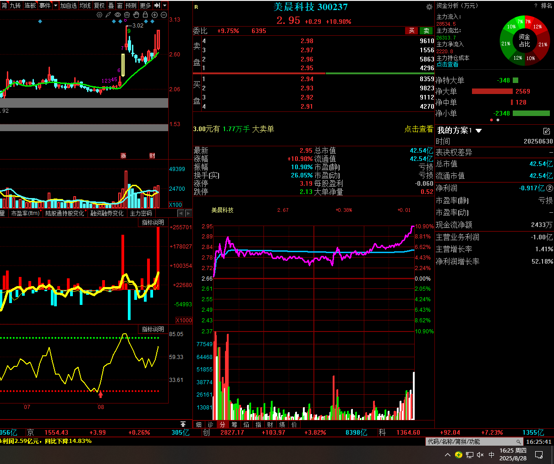Image resolution: width=554 pixels, height=464 pixels.
Task: Select the 市盈率(ttm) indicator tab
Action: [x=26, y=213]
